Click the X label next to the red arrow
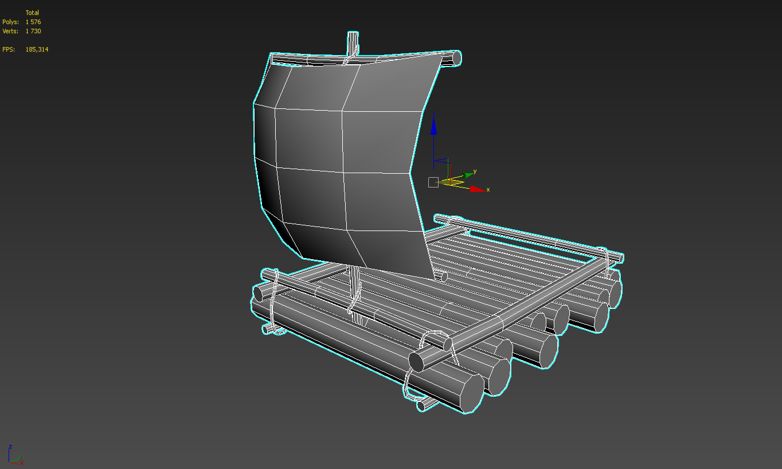782x469 pixels. pyautogui.click(x=488, y=190)
